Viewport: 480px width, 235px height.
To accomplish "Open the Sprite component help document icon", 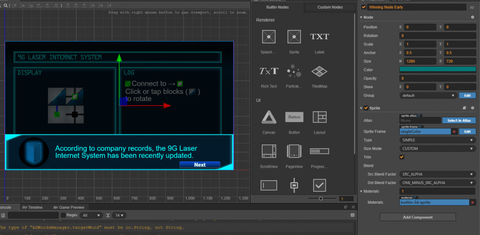I will coord(464,108).
